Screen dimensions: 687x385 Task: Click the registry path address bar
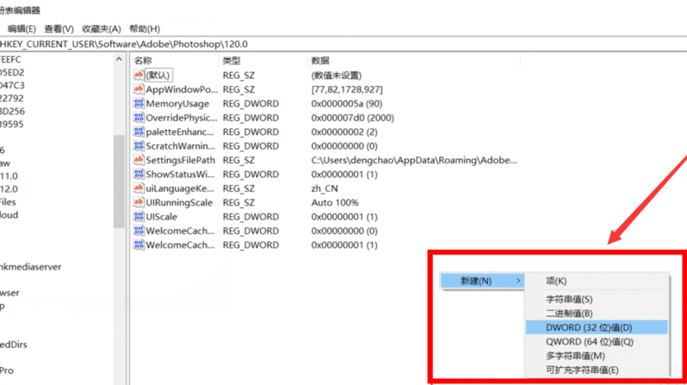(x=258, y=43)
